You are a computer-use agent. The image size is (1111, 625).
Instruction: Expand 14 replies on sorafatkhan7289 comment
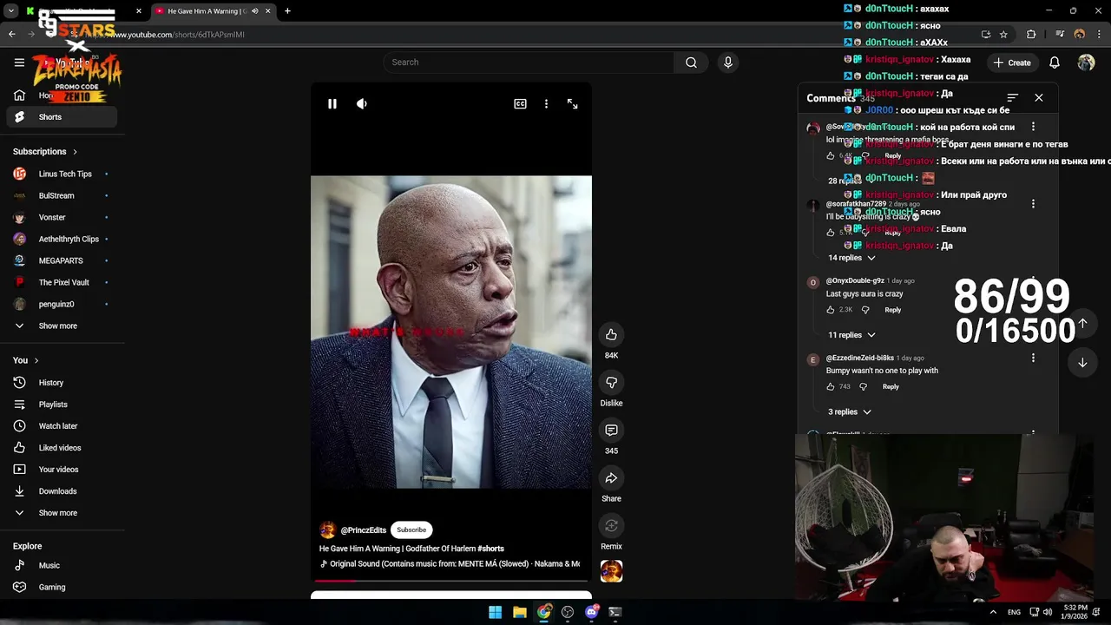click(851, 258)
